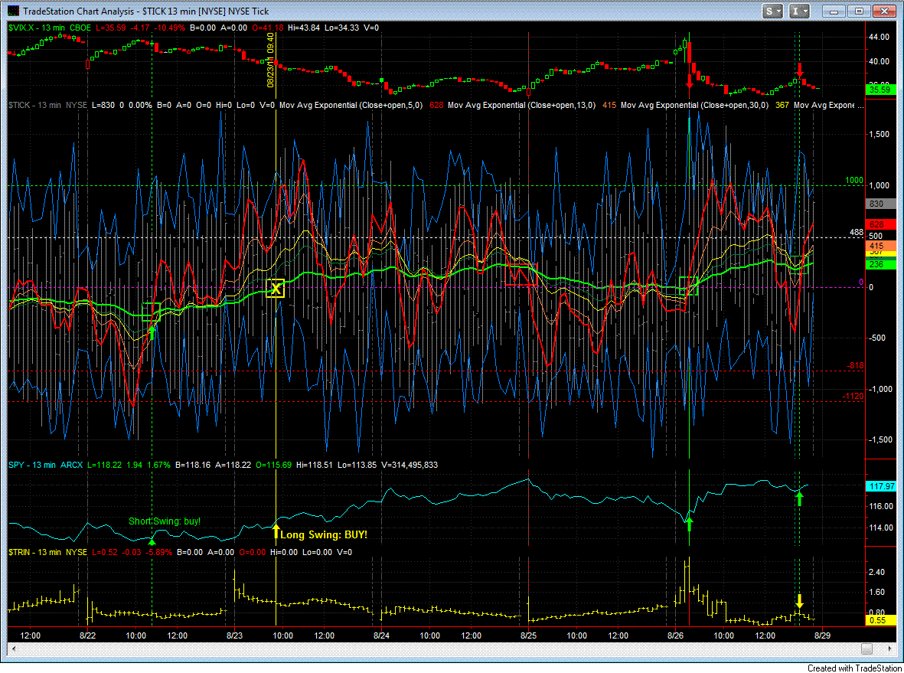The height and width of the screenshot is (673, 904).
Task: Click the $VIX.X 13 min CBOE status line
Action: pos(194,28)
